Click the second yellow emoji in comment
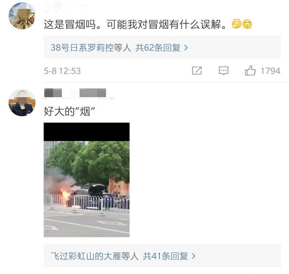289x274 pixels. click(x=247, y=24)
